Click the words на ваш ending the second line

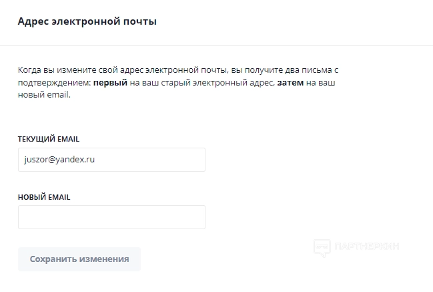pos(323,82)
